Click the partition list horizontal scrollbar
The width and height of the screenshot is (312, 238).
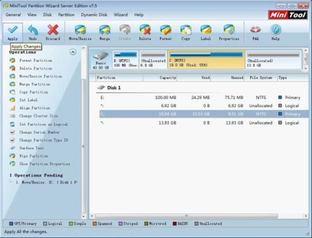[187, 216]
